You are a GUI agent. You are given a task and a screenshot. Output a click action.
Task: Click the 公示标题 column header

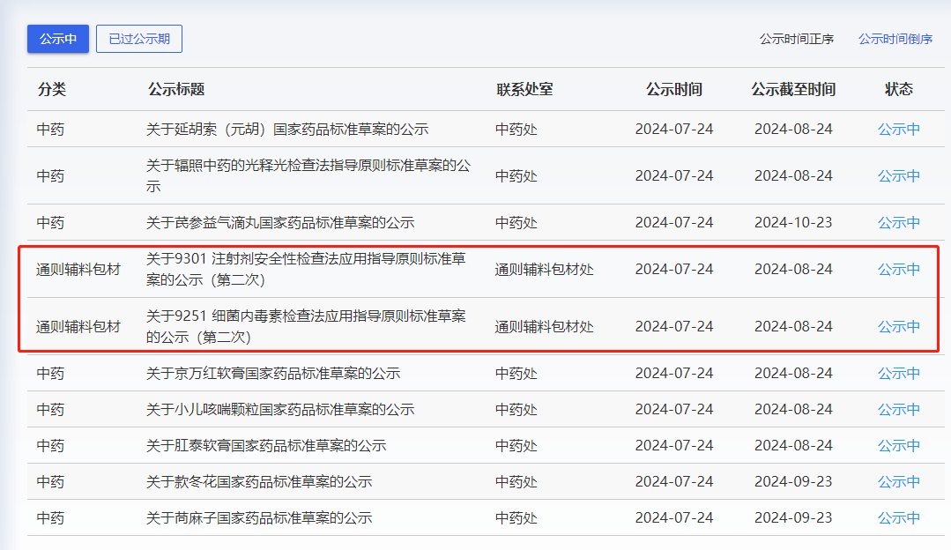176,89
